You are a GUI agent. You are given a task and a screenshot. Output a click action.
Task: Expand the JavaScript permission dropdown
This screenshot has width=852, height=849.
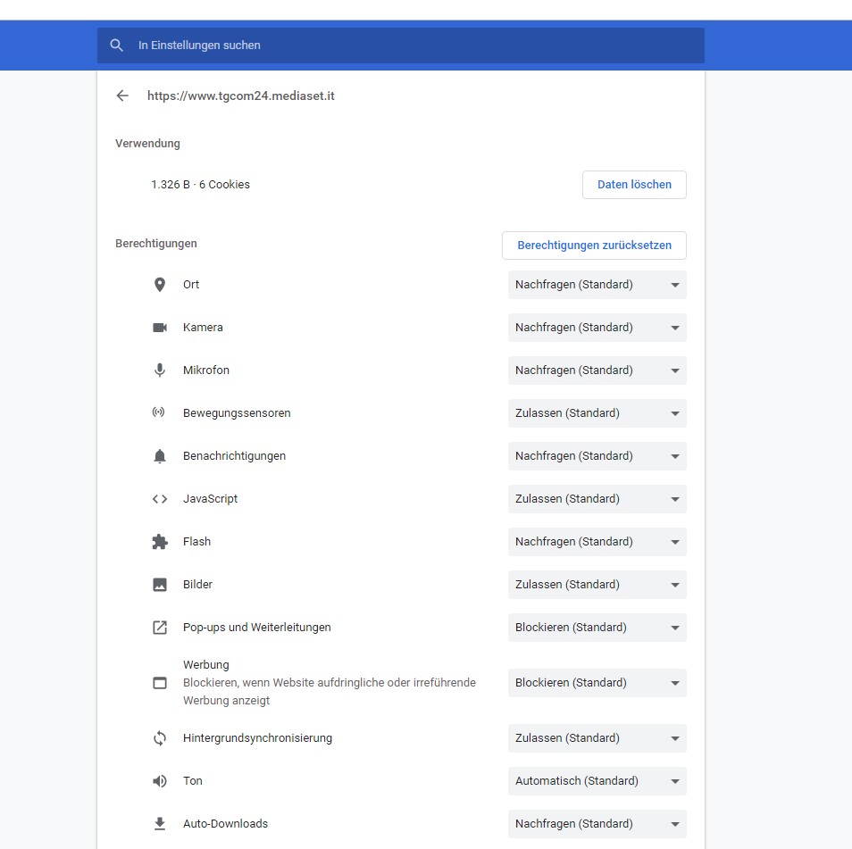pyautogui.click(x=597, y=499)
